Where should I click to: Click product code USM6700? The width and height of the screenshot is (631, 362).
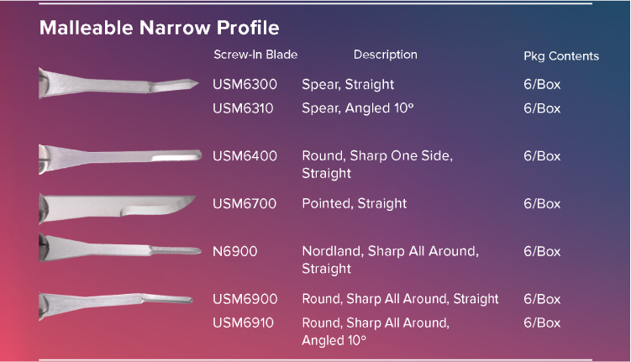245,203
